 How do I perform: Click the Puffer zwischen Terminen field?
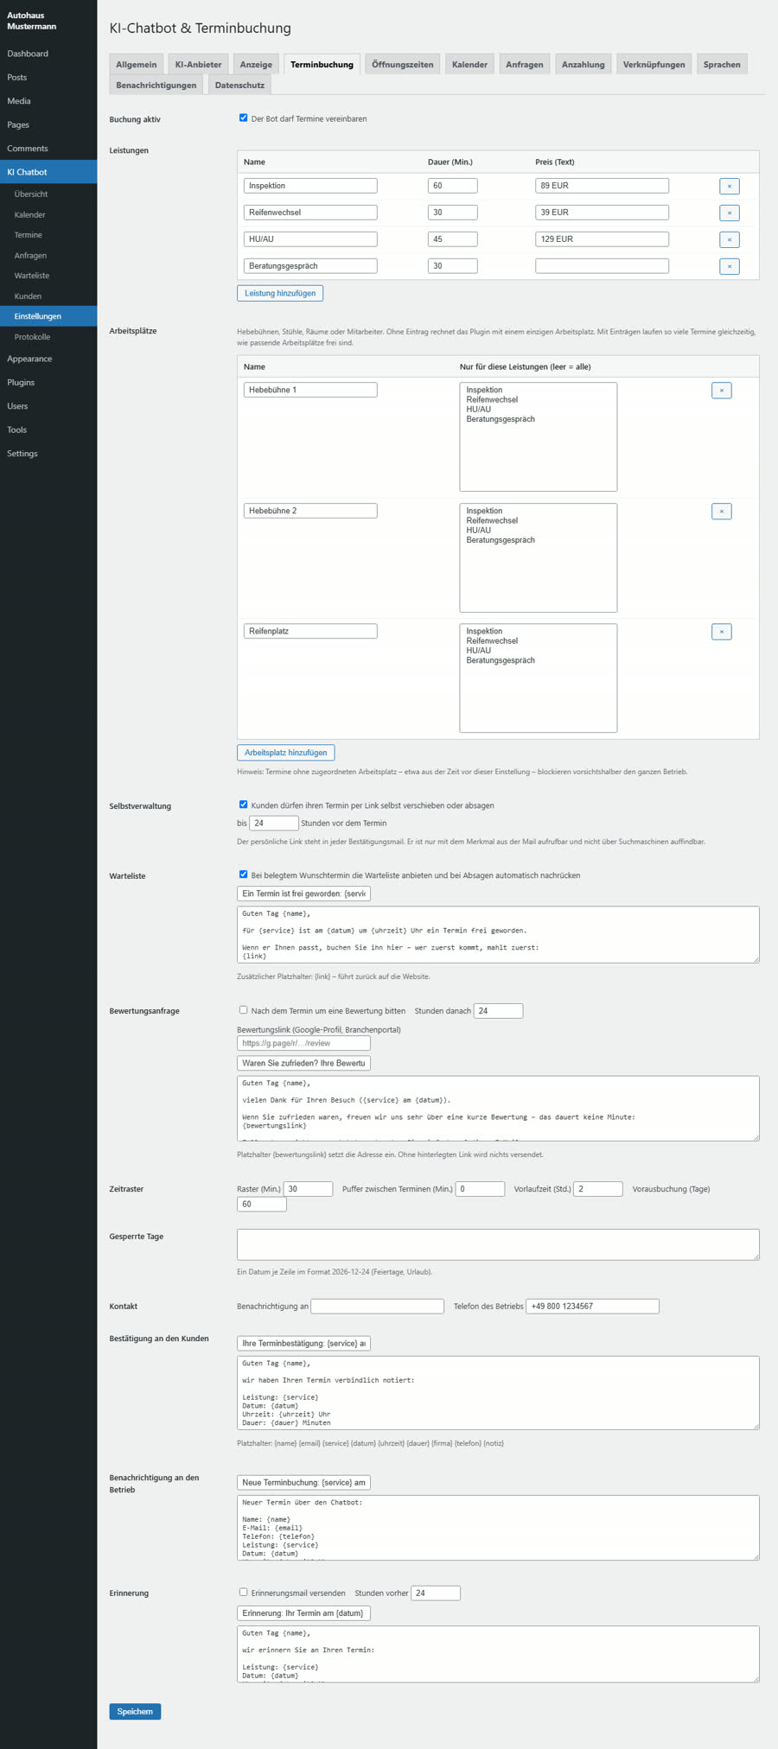point(480,1189)
